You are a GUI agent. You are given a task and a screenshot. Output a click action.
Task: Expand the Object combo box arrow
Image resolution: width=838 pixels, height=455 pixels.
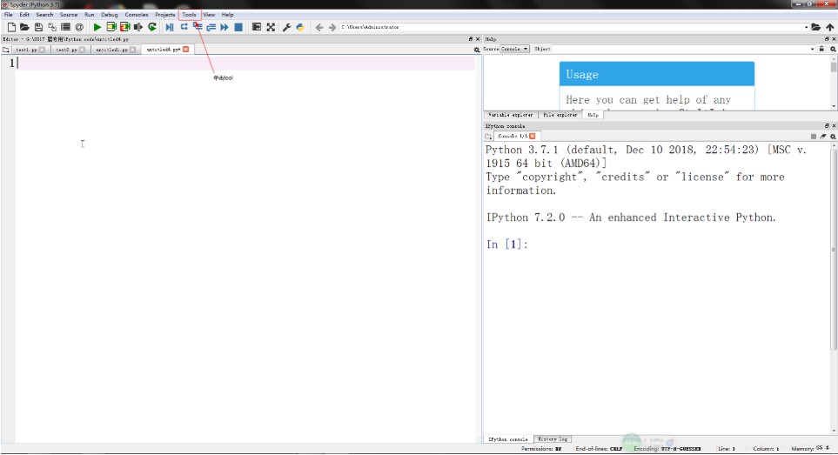813,49
